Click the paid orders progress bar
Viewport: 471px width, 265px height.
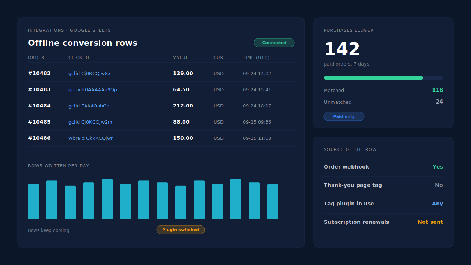[x=383, y=78]
